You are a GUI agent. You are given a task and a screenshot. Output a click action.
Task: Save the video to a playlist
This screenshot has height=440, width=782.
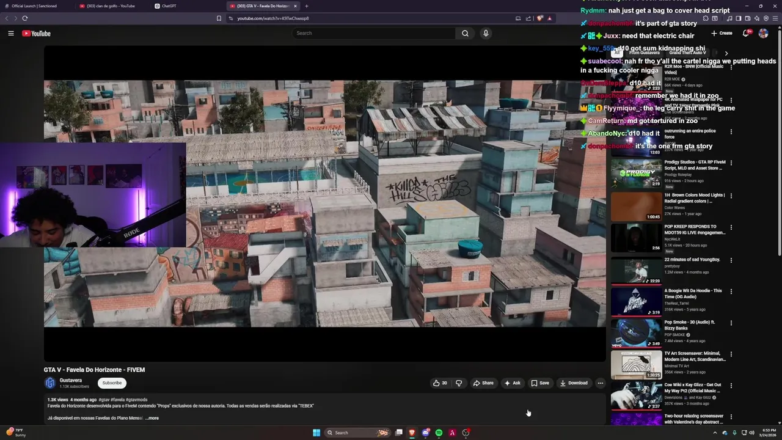pos(540,383)
